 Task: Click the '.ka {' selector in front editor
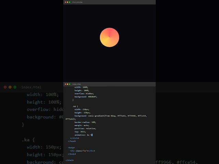pos(75,106)
